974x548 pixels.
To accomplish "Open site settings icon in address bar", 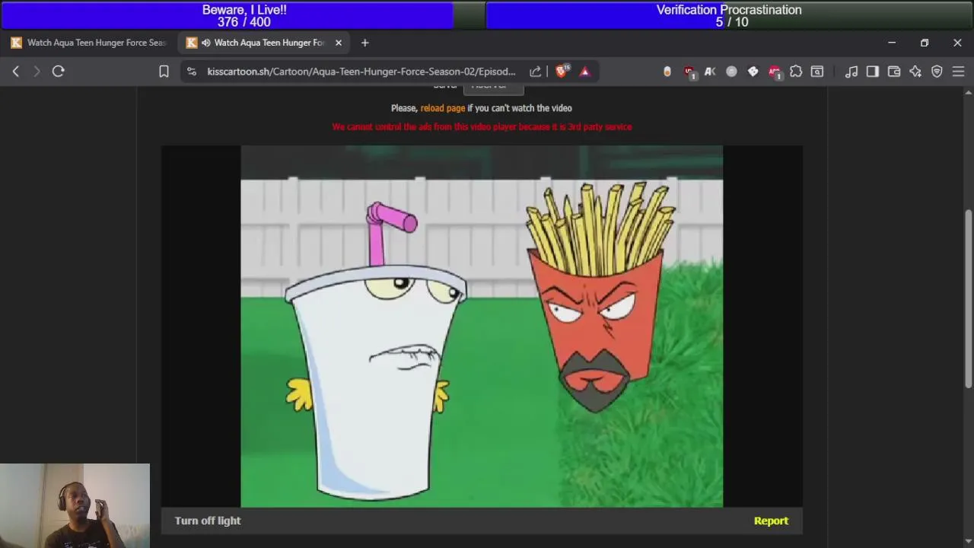I will [192, 72].
